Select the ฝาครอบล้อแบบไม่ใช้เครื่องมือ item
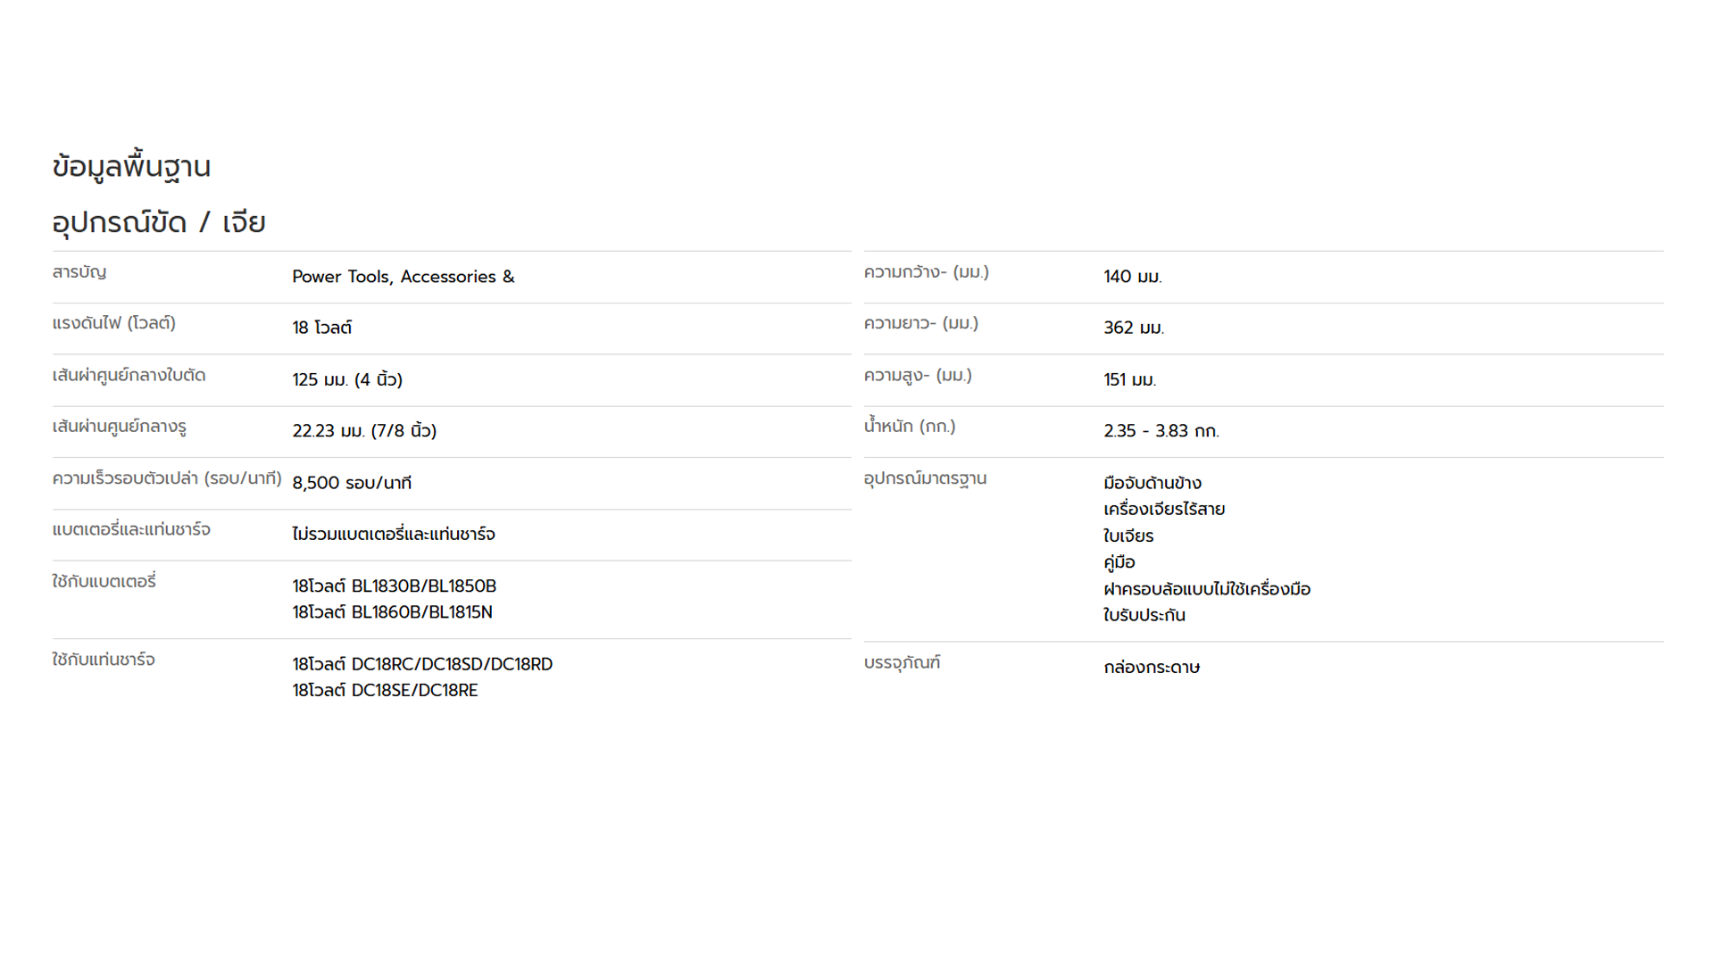 point(1207,589)
